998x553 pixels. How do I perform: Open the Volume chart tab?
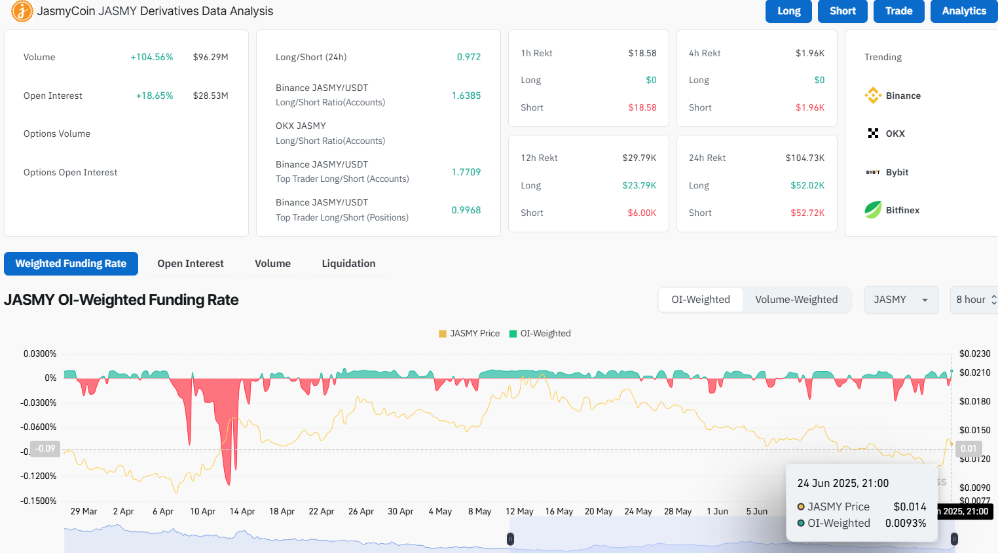pos(272,264)
